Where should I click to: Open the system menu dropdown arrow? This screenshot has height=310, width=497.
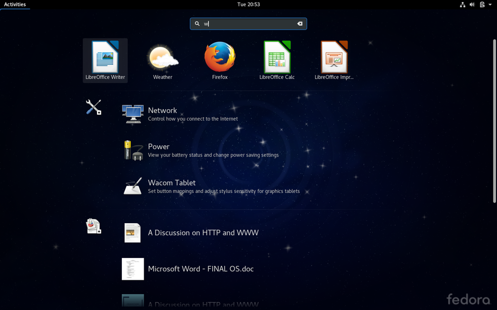[490, 4]
